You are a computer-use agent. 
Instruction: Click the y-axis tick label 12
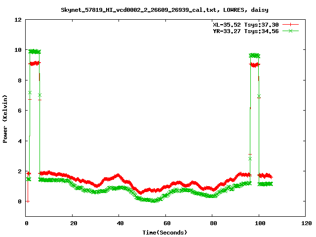click(18, 20)
